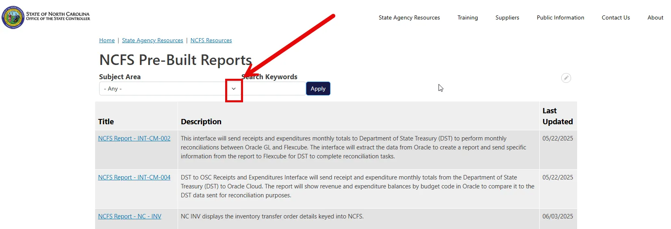
Task: Click the Last Updated column header
Action: (557, 116)
